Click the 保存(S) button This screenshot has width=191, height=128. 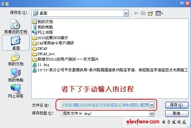[x=177, y=105]
